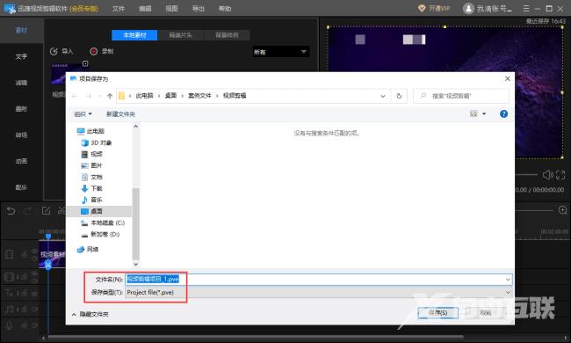This screenshot has width=571, height=343.
Task: Switch to the last tab in the material tab row
Action: [x=227, y=35]
